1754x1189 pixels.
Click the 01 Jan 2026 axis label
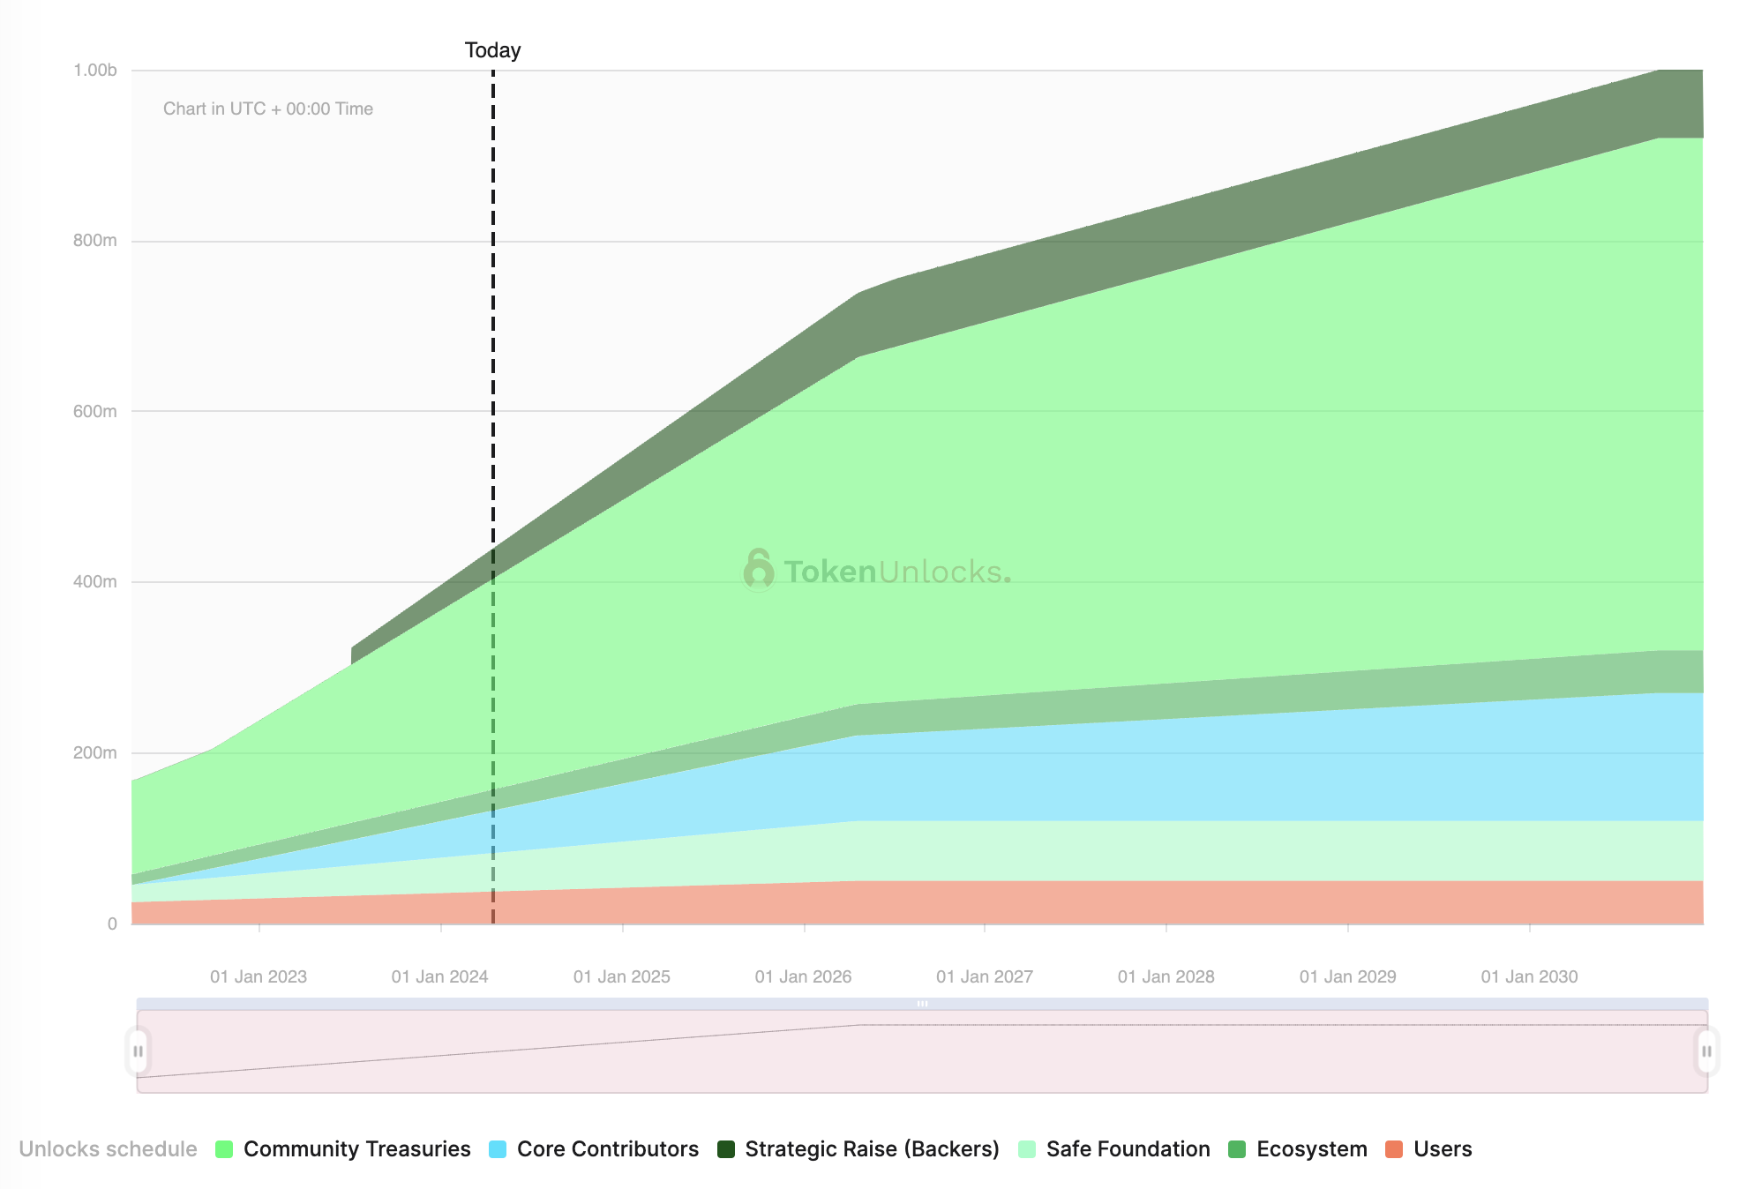point(803,976)
